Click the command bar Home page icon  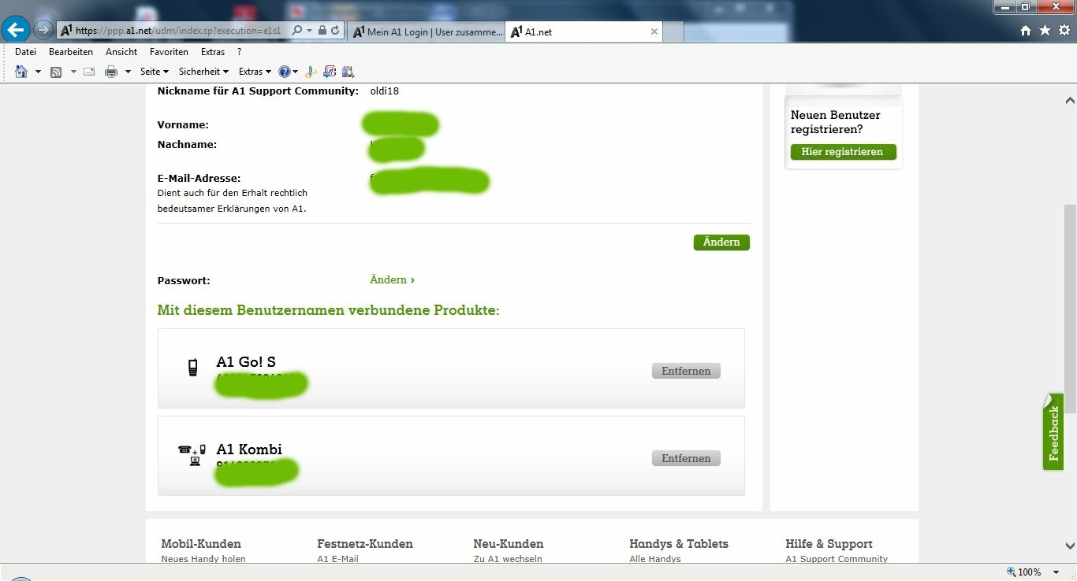pos(21,72)
